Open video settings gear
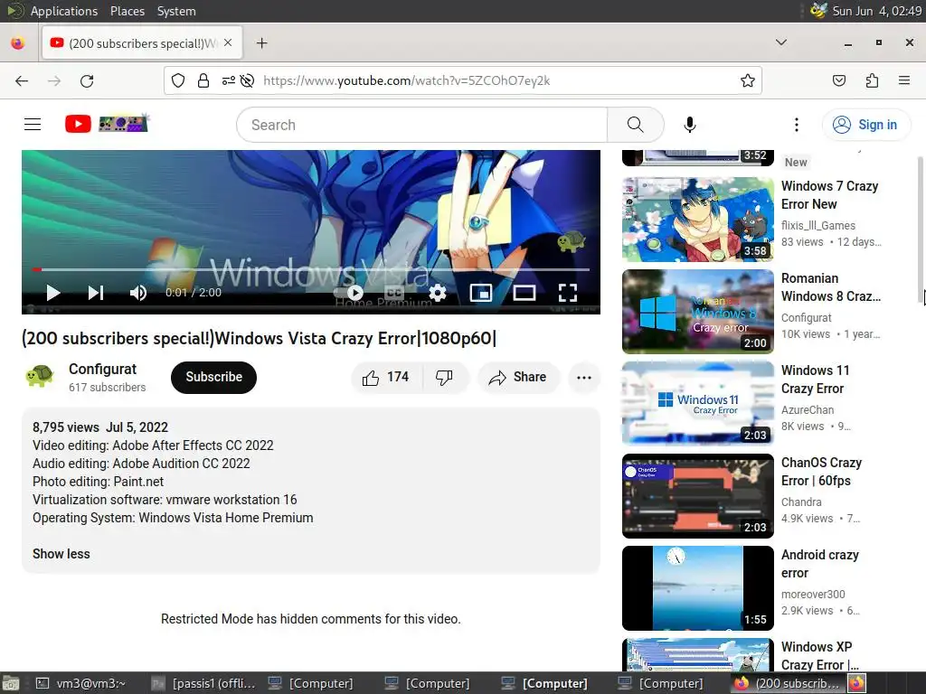Screen dimensions: 926x694 tap(438, 293)
